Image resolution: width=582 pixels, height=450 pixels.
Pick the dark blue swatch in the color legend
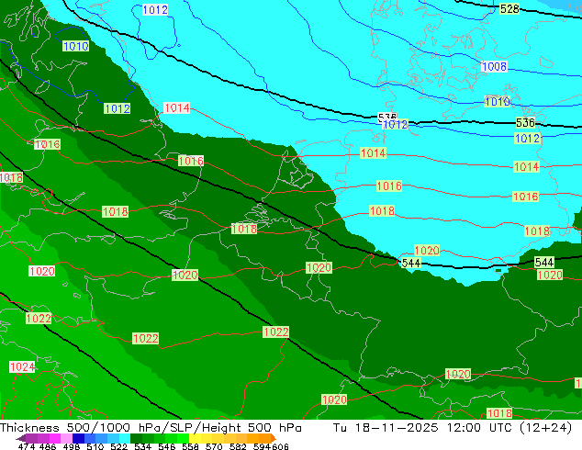click(78, 438)
